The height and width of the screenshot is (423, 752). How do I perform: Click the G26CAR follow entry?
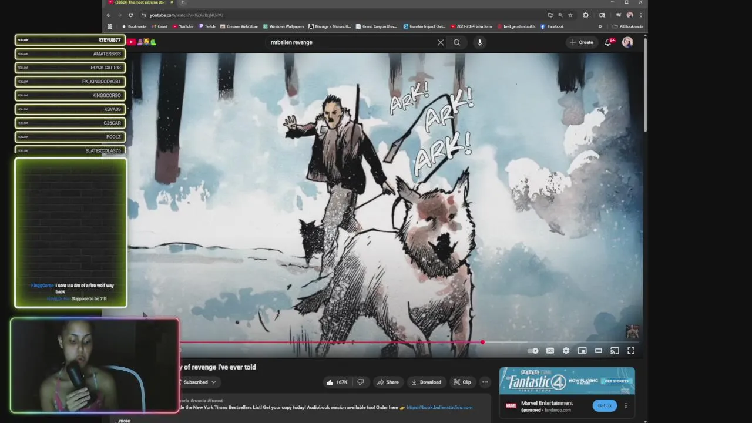[x=70, y=123]
